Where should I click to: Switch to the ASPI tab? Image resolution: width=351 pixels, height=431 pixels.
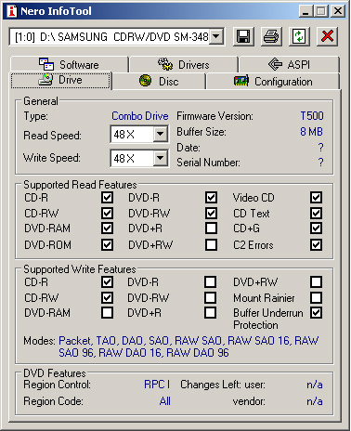[x=289, y=64]
